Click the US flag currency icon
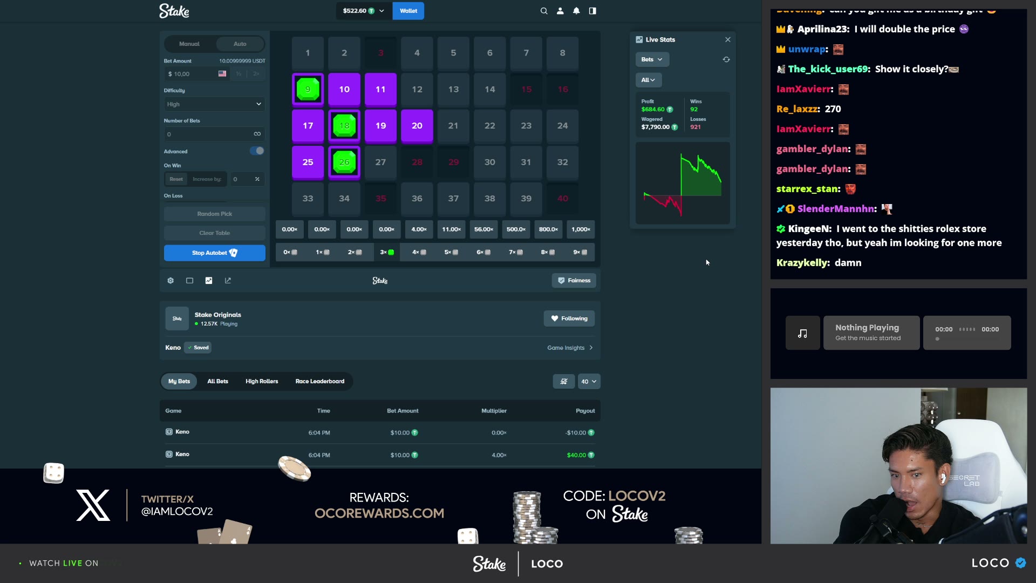1036x583 pixels. point(222,73)
